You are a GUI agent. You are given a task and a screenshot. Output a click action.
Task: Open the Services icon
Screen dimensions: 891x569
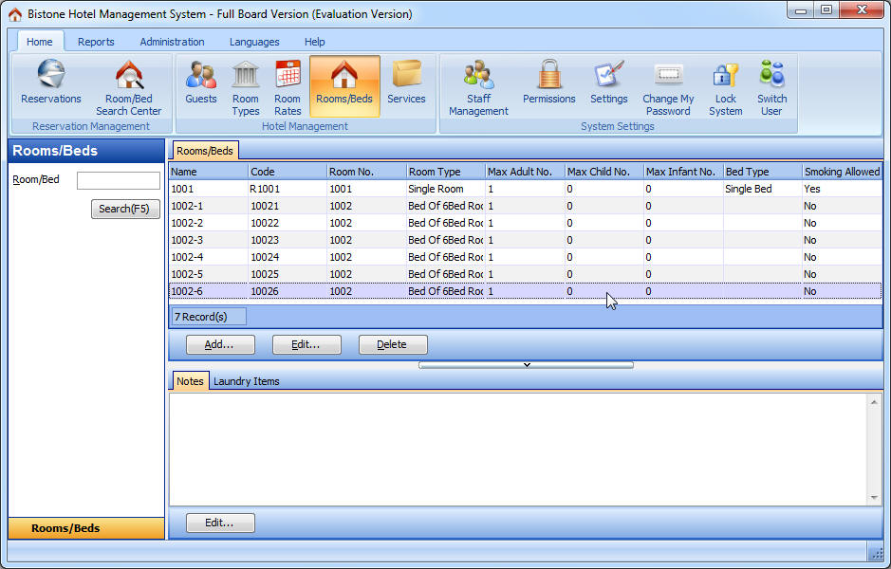pyautogui.click(x=406, y=85)
